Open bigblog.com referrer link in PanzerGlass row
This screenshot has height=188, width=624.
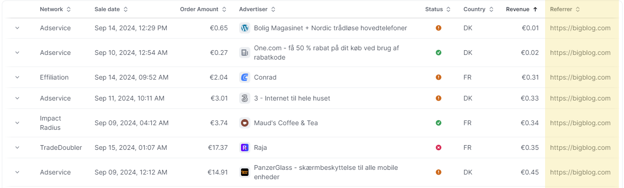(580, 172)
